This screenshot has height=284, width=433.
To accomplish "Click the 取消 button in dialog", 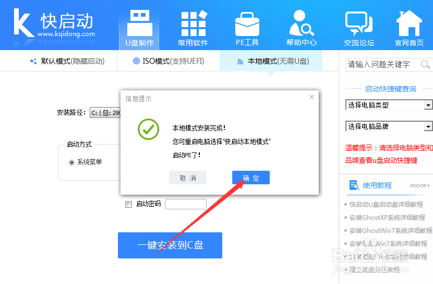I will pyautogui.click(x=188, y=177).
